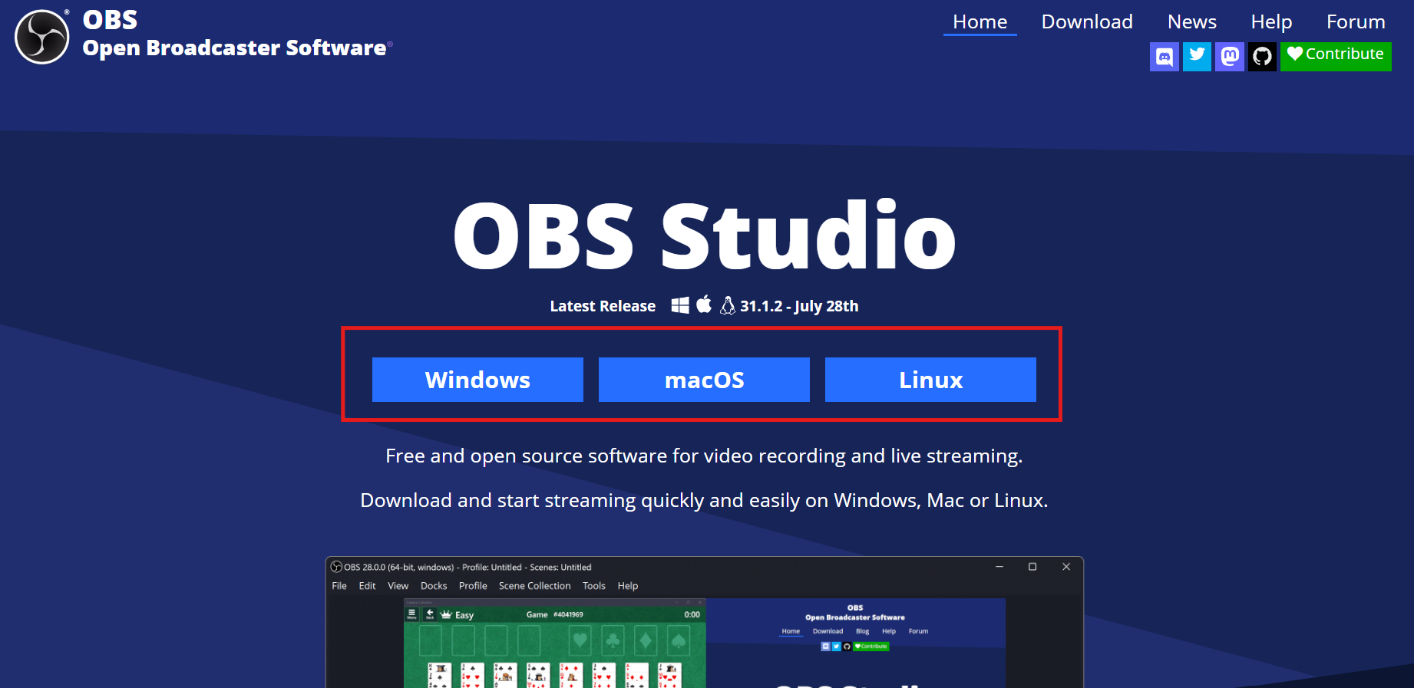
Task: Open the Mastodon icon link
Action: 1230,57
